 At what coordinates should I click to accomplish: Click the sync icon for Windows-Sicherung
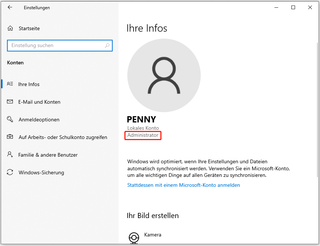pos(10,172)
